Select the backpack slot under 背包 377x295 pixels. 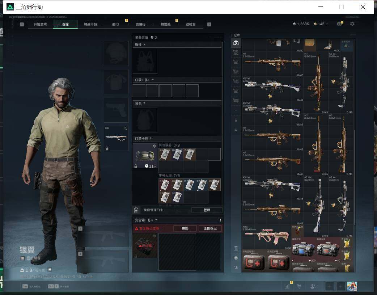145,120
